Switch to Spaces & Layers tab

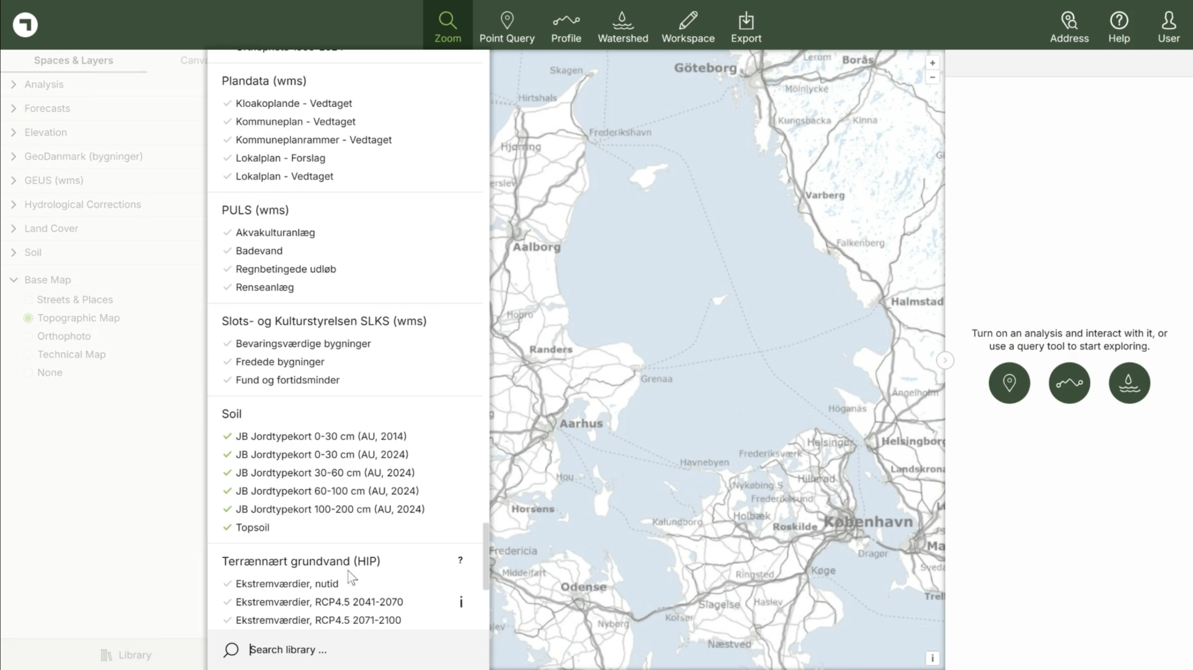pyautogui.click(x=74, y=60)
